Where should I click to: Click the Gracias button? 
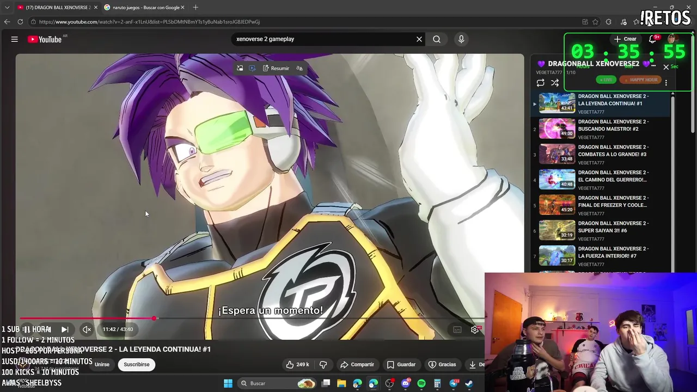coord(442,365)
